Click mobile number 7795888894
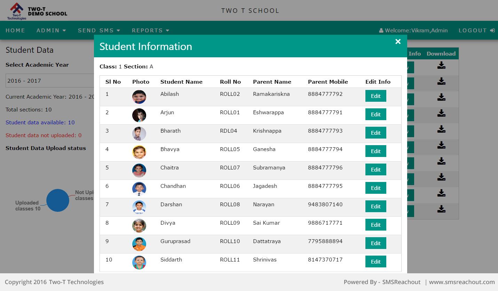The width and height of the screenshot is (498, 291). (325, 241)
